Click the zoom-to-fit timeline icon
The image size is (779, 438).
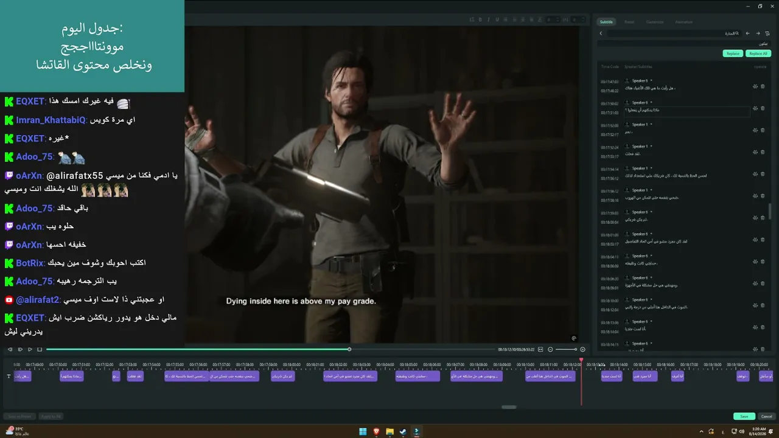[541, 349]
